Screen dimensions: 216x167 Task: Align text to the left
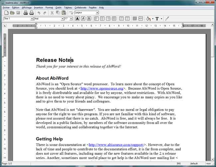(96, 19)
